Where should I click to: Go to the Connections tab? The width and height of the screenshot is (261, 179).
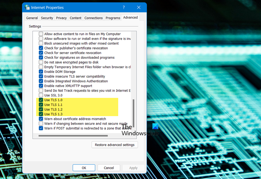pos(93,18)
